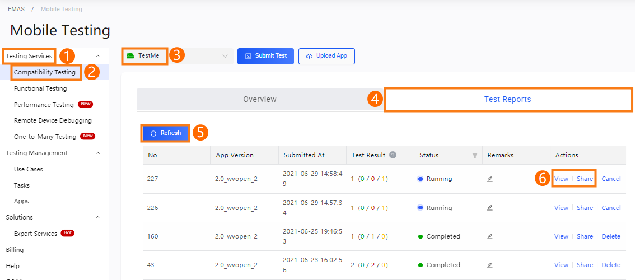The height and width of the screenshot is (280, 635).
Task: Collapse the Testing Management section chevron
Action: (x=97, y=153)
